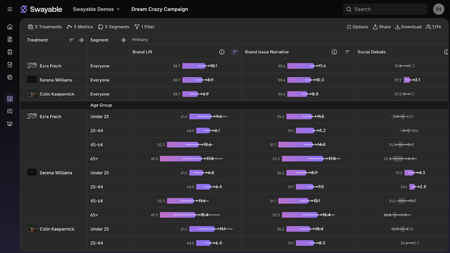Click Serena Williams Everyone Brand Lift +8.9 bar
The height and width of the screenshot is (253, 450).
(x=193, y=80)
